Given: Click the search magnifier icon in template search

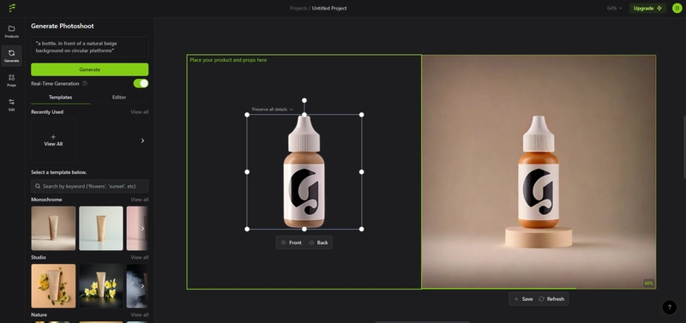Looking at the screenshot, I should click(38, 186).
